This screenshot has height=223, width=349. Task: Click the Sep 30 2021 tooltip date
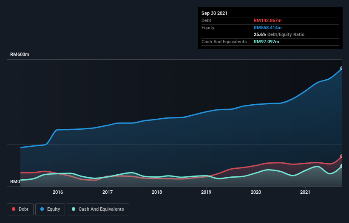coord(214,13)
